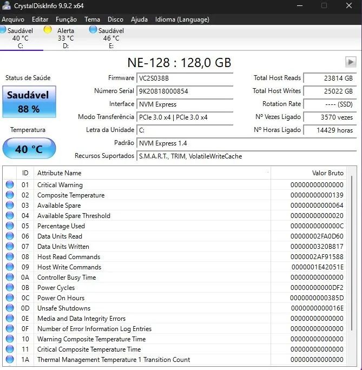
Task: Open the Função menu
Action: 66,19
